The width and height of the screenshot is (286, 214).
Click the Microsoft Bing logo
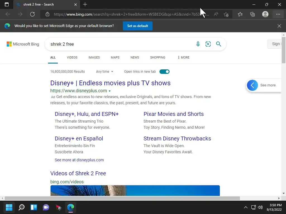tap(23, 44)
